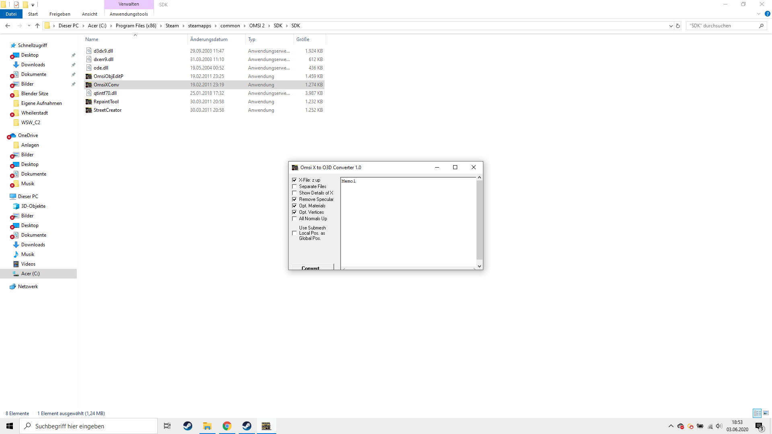This screenshot has width=772, height=434.
Task: Enable Separate Files checkbox
Action: [x=294, y=186]
